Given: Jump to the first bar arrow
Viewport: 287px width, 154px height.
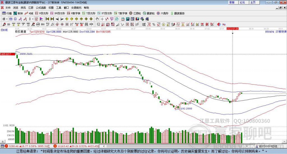Looking at the screenshot, I should pos(47,19).
